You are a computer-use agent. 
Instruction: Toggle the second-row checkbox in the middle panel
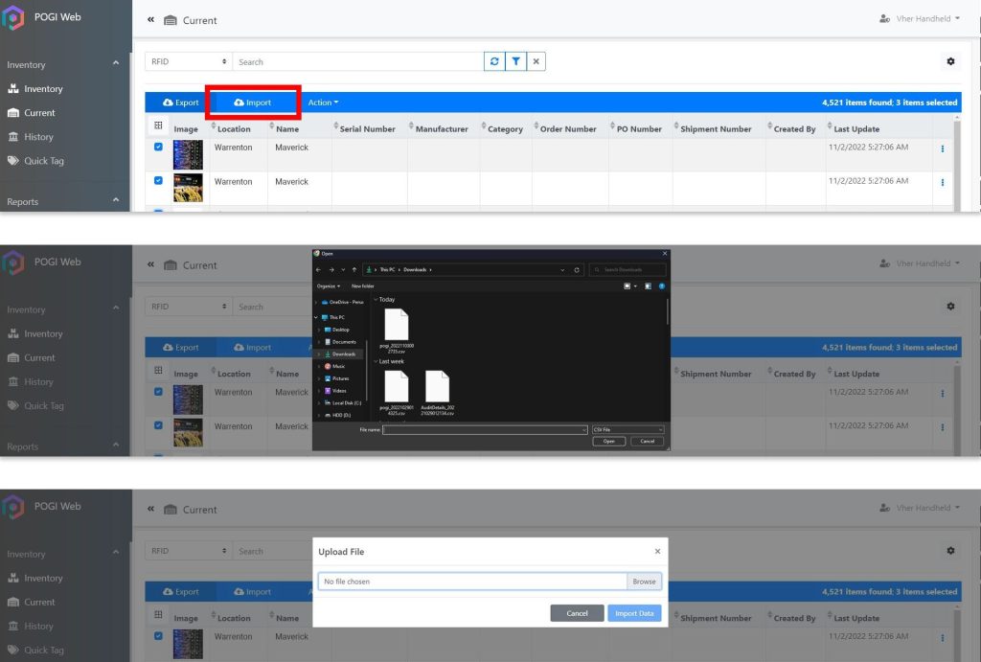[158, 424]
